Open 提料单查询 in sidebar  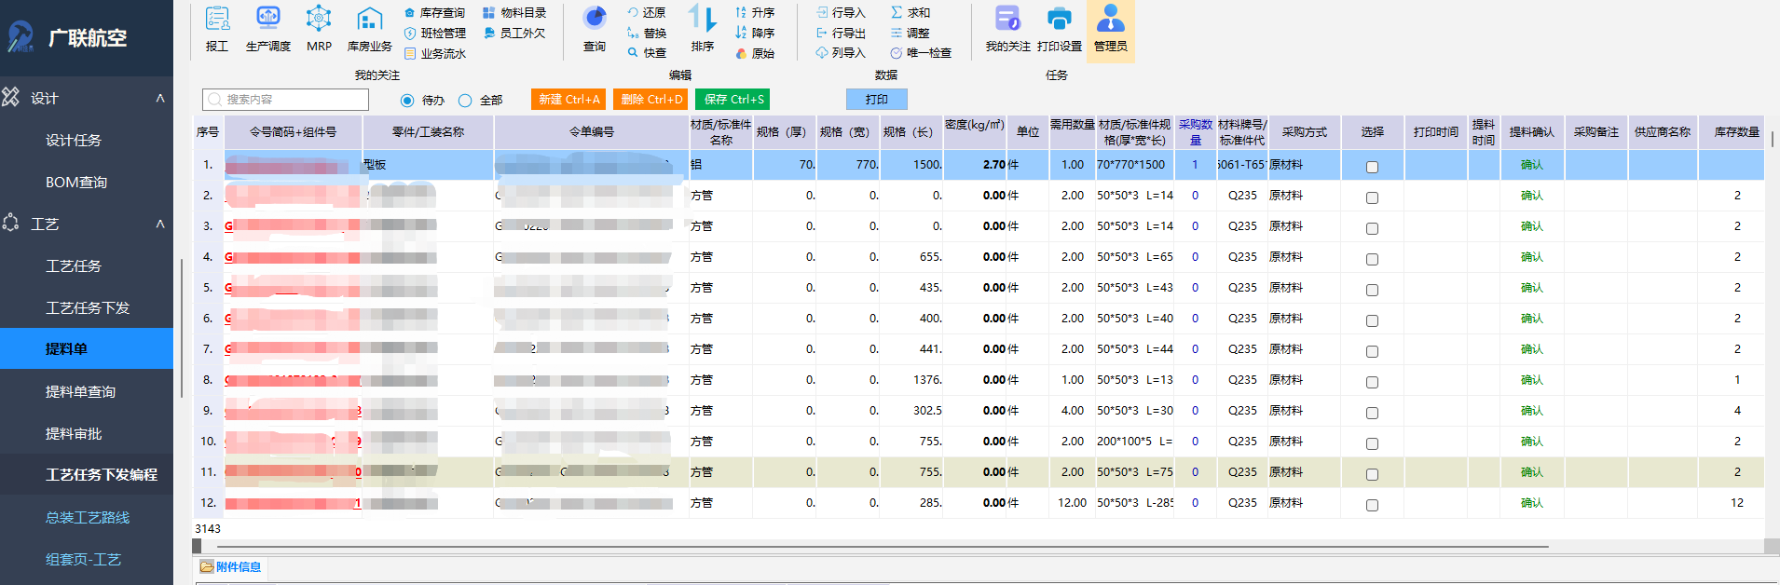click(81, 391)
